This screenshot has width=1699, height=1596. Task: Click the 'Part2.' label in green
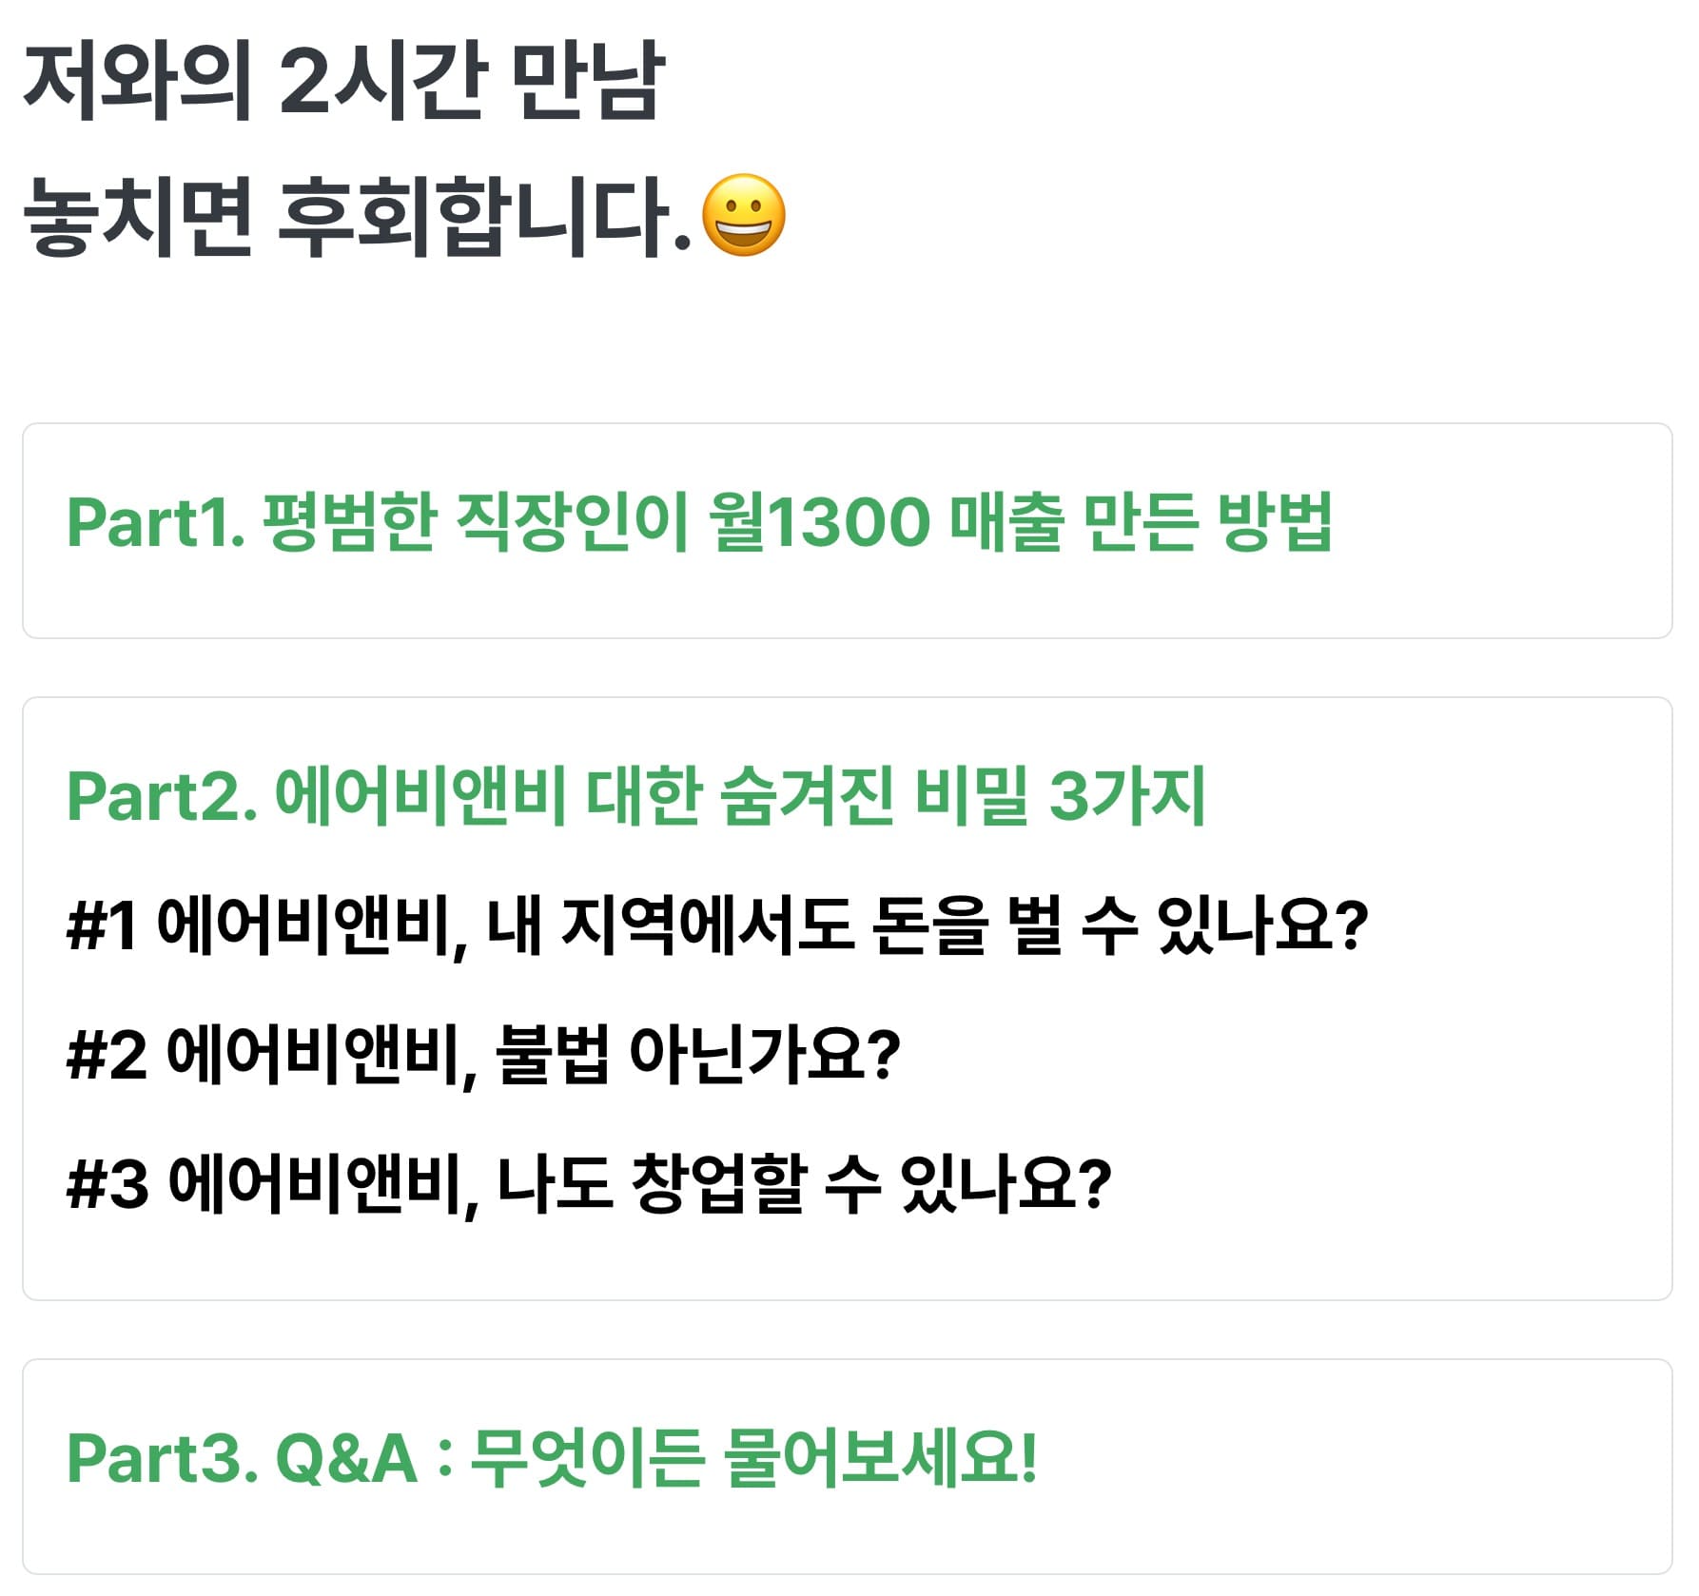[163, 797]
